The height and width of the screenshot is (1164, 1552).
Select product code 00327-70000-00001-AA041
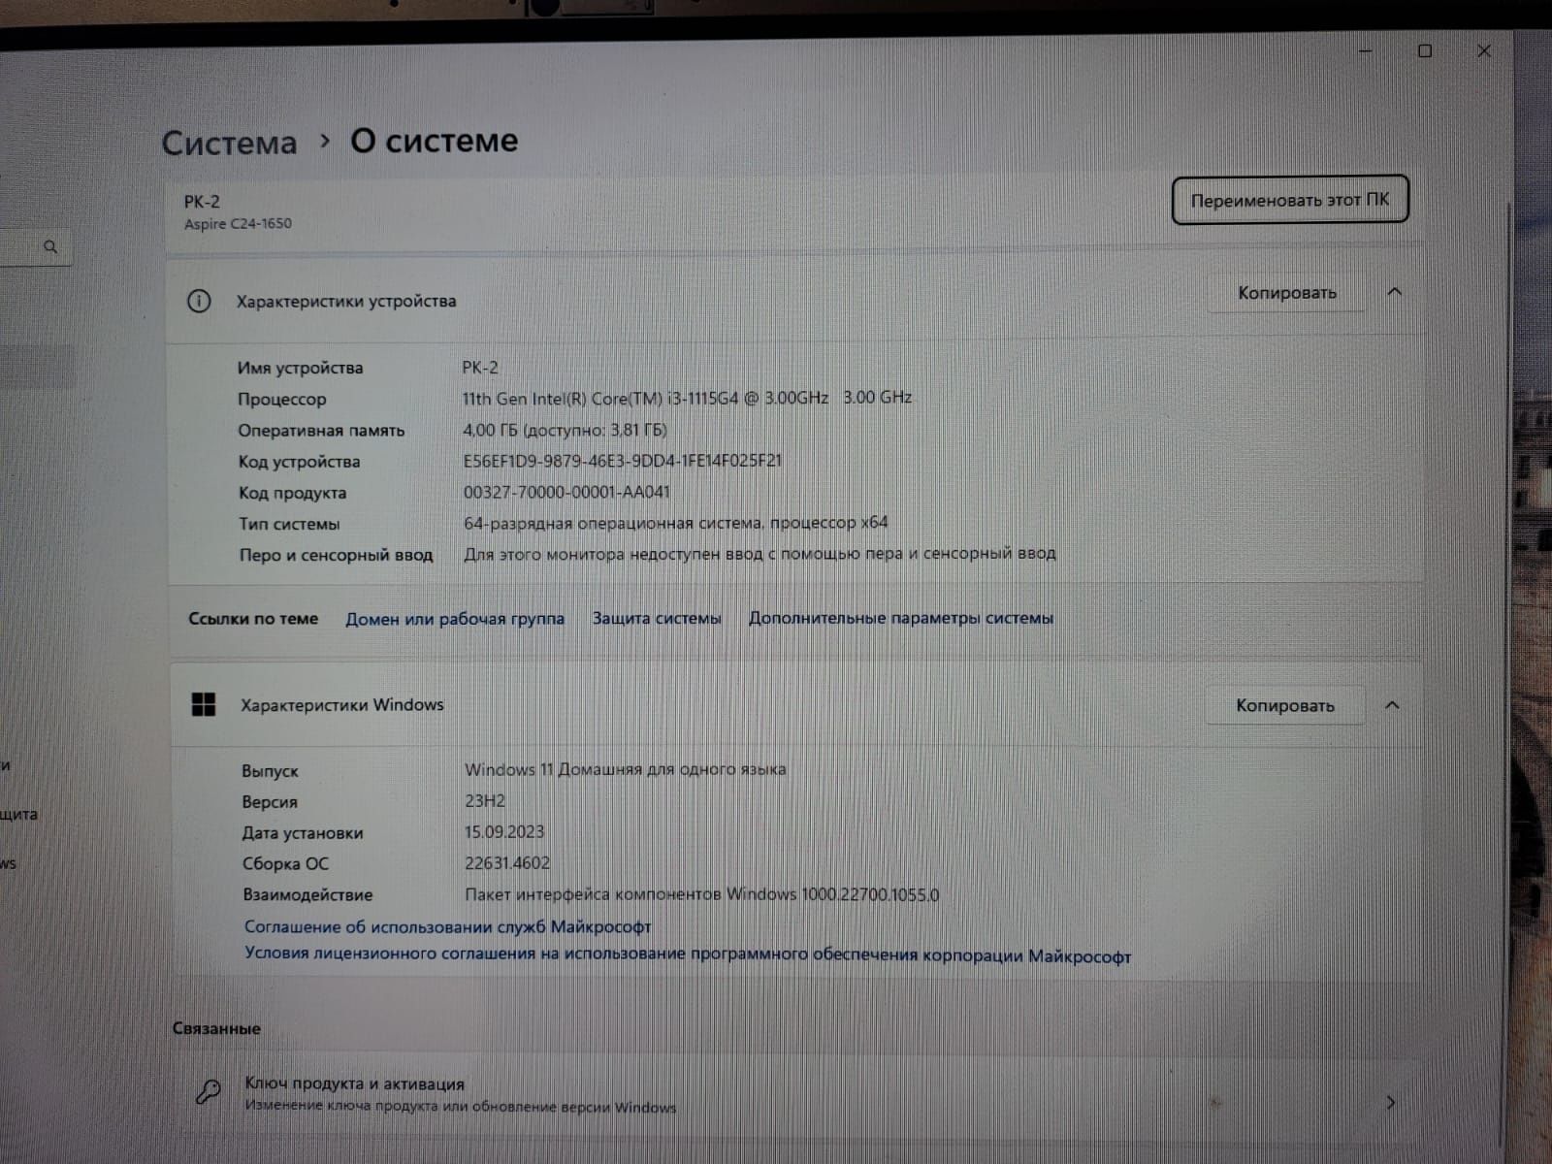pyautogui.click(x=566, y=493)
